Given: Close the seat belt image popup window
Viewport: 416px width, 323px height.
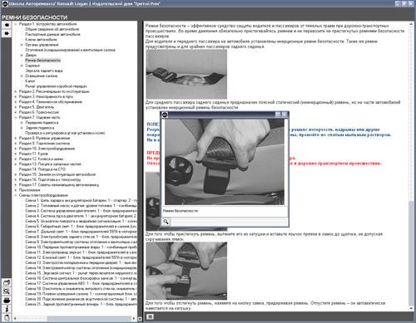Looking at the screenshot, I should 285,115.
